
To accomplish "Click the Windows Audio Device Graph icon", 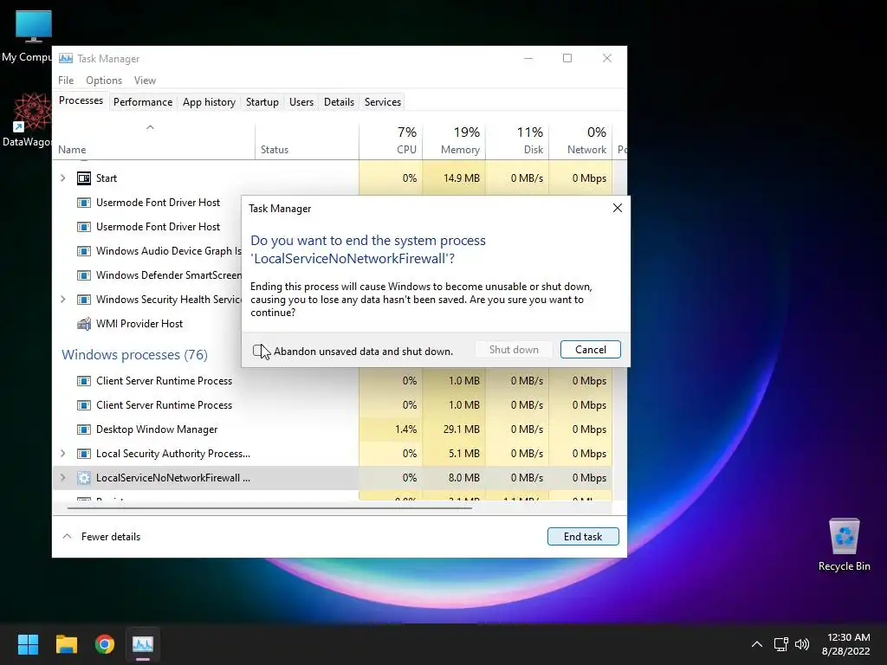I will pos(84,251).
